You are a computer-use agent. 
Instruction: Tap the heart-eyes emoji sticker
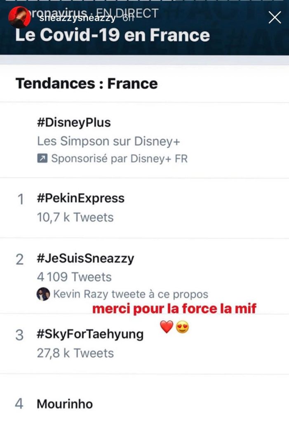coord(182,328)
